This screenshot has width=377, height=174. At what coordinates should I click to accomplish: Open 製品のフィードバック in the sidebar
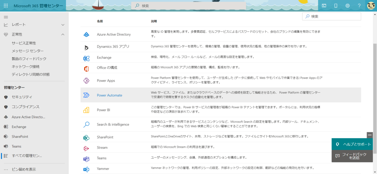pos(29,59)
